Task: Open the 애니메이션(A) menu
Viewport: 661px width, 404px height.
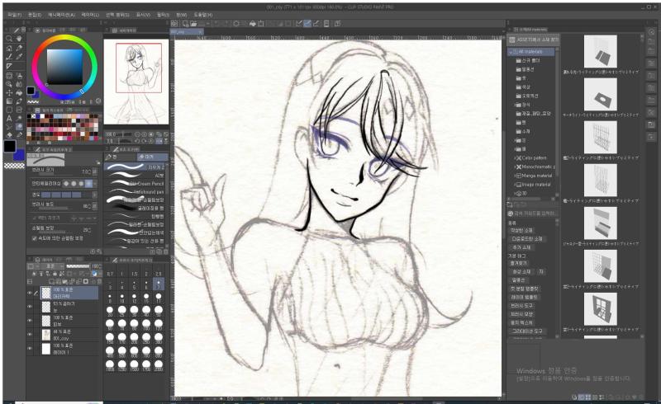Action: 61,15
